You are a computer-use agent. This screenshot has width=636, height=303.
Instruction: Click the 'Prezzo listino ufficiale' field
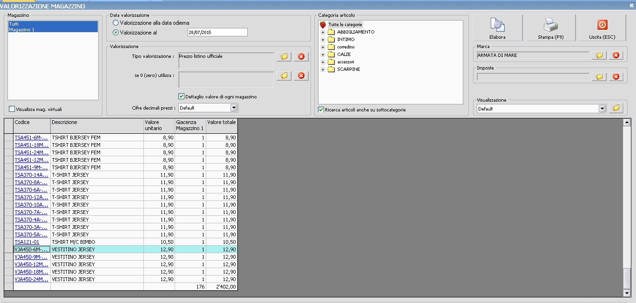click(x=226, y=61)
